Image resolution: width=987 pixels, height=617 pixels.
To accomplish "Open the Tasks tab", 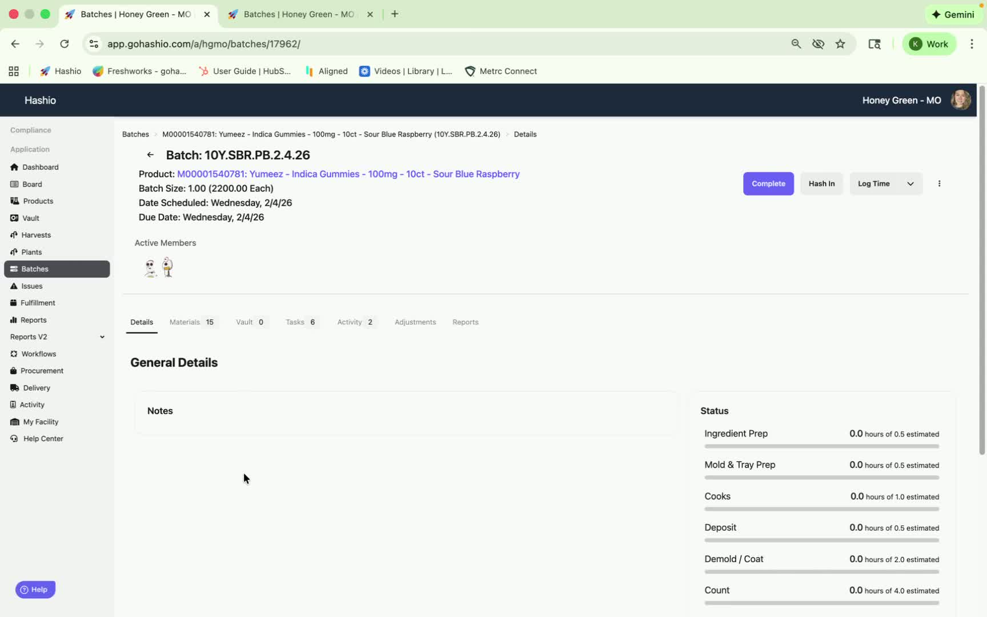I will (301, 322).
